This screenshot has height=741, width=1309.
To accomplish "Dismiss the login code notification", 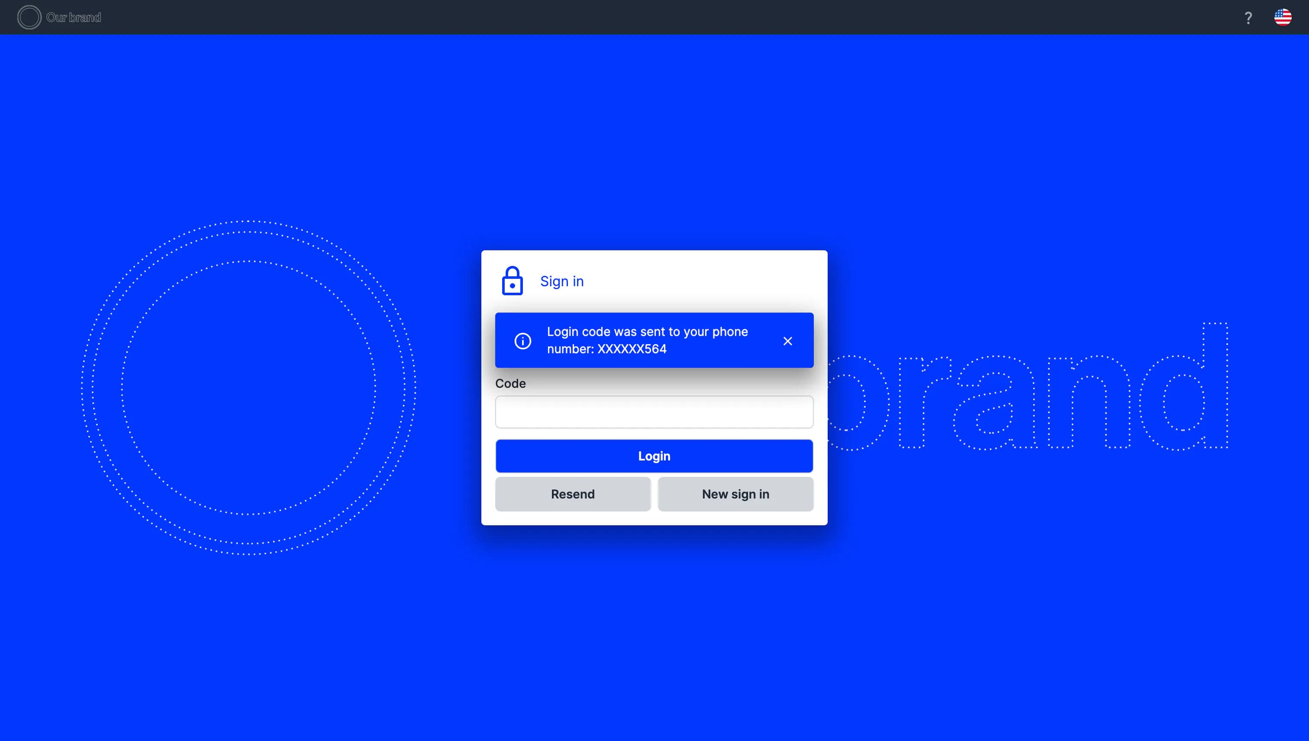I will (x=787, y=341).
